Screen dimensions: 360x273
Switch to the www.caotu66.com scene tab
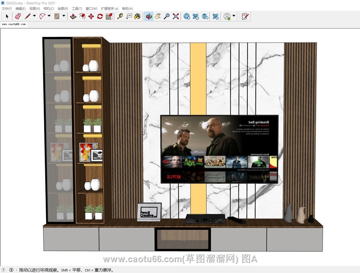click(x=14, y=24)
